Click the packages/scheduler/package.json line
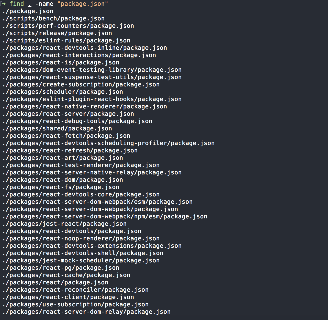The height and width of the screenshot is (320, 328). (x=63, y=92)
